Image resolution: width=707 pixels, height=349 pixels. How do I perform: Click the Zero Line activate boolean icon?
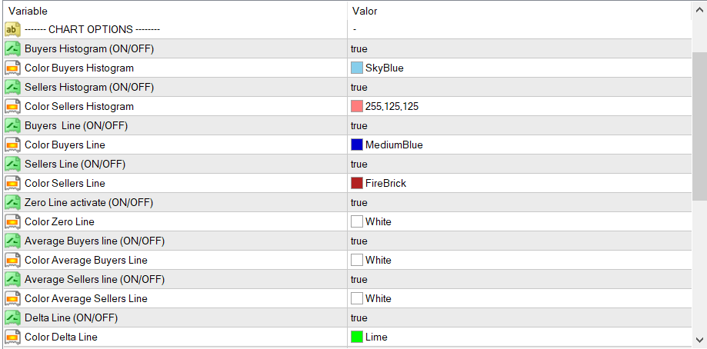12,202
